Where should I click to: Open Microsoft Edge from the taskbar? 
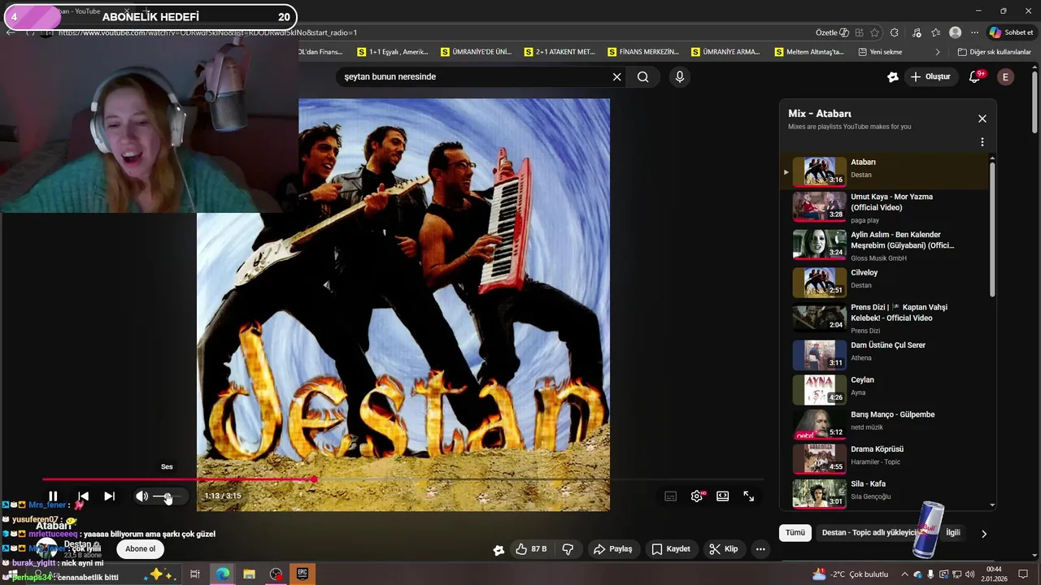click(222, 574)
